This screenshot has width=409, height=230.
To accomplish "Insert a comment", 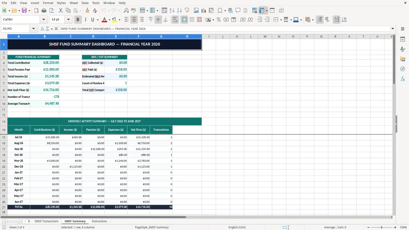I will coord(238,11).
